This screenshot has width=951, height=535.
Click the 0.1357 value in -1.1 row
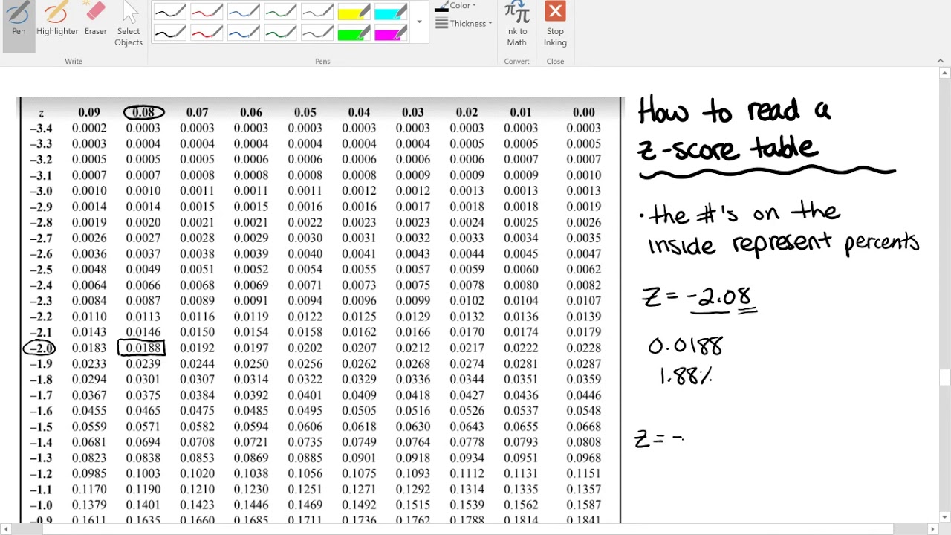584,490
